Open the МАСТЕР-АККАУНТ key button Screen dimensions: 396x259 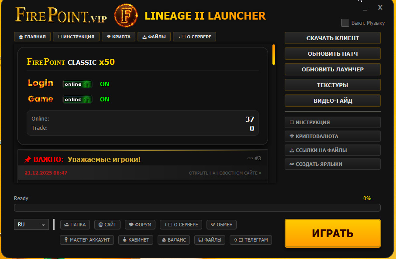click(x=87, y=240)
